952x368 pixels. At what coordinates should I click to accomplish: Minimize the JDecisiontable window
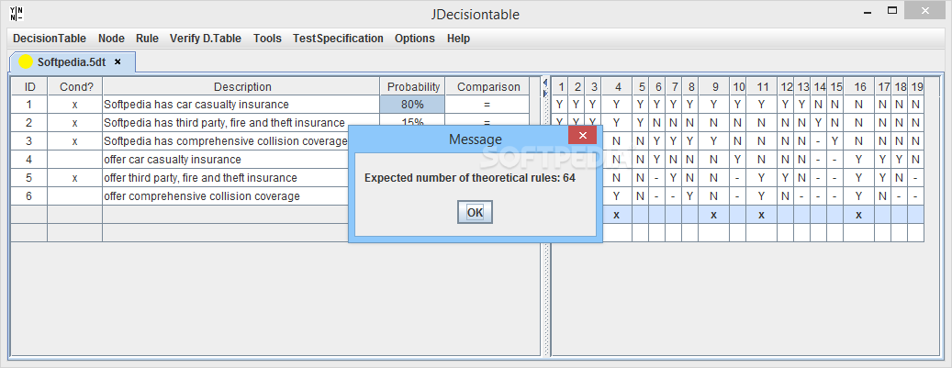point(868,12)
